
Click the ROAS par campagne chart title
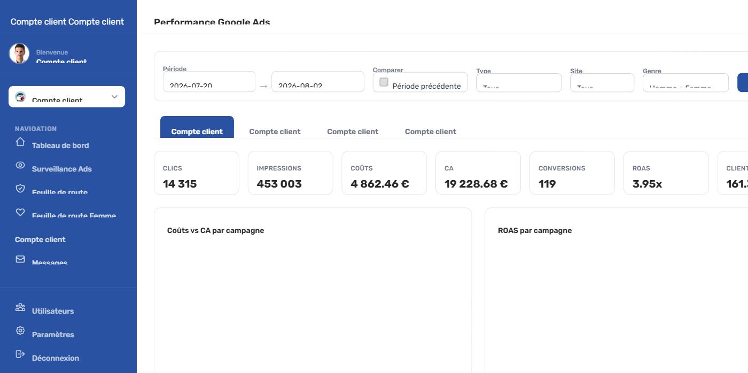[535, 230]
